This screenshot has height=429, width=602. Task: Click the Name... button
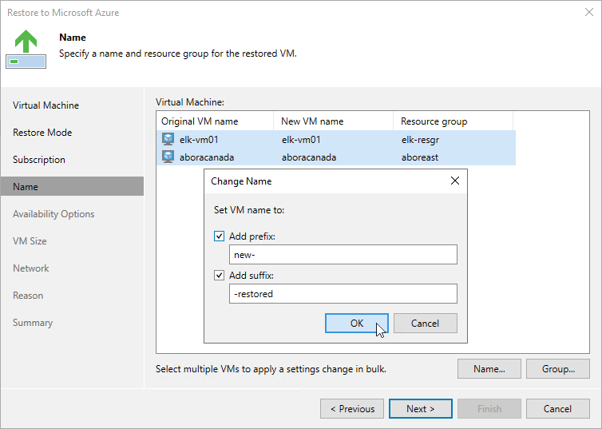point(489,369)
